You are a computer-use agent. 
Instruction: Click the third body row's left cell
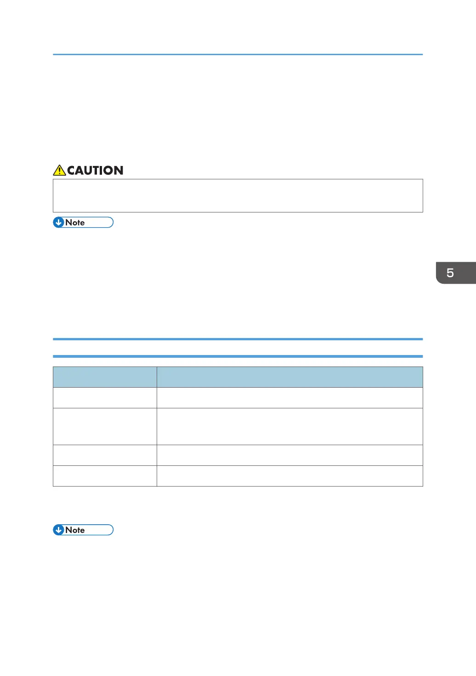pyautogui.click(x=105, y=455)
